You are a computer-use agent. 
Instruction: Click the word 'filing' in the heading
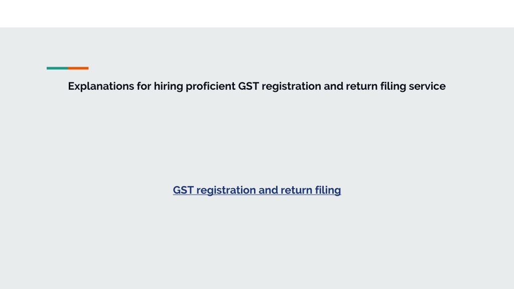pos(393,86)
